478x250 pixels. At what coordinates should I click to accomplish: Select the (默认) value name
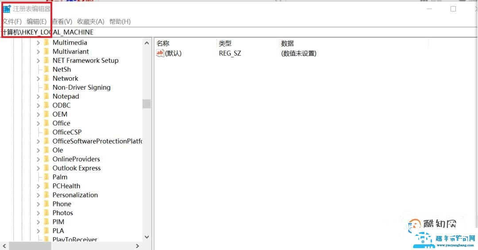[173, 53]
